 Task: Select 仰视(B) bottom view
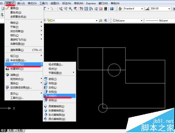[59, 83]
